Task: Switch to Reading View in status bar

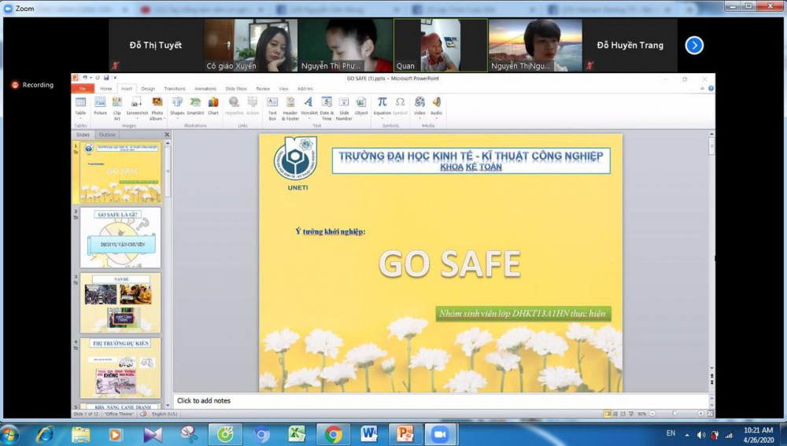Action: (x=623, y=414)
